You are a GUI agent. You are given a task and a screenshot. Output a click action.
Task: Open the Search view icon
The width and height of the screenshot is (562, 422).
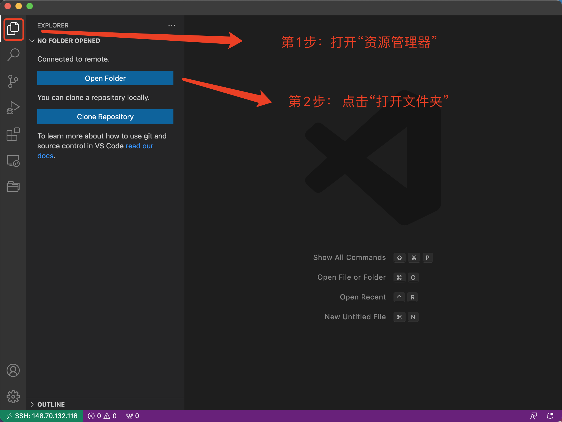(x=13, y=55)
